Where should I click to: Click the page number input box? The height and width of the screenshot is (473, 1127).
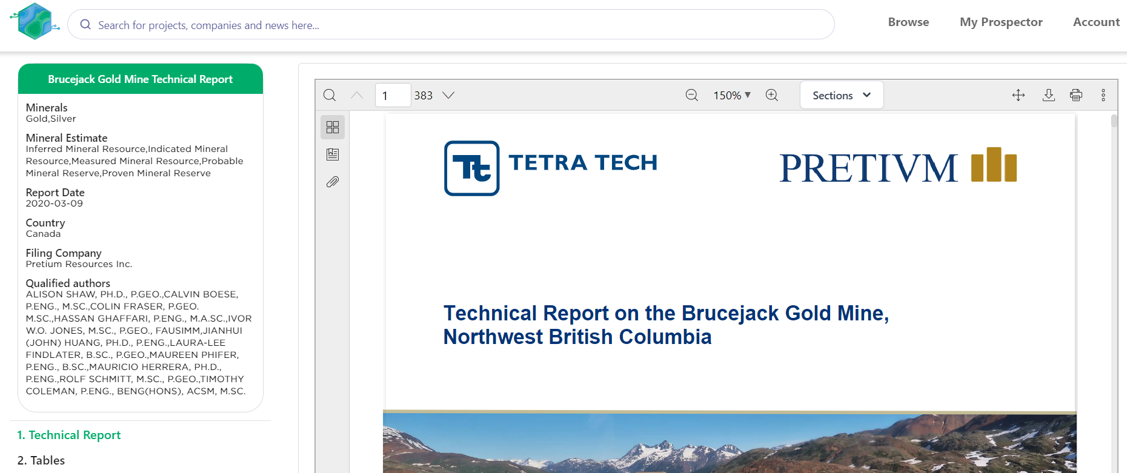[x=393, y=95]
